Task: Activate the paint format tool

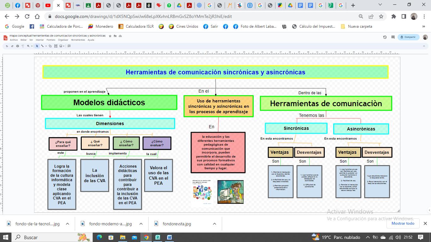Action: (22, 46)
